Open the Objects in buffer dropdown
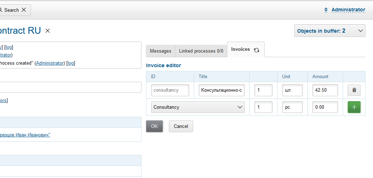The height and width of the screenshot is (178, 373). 330,31
